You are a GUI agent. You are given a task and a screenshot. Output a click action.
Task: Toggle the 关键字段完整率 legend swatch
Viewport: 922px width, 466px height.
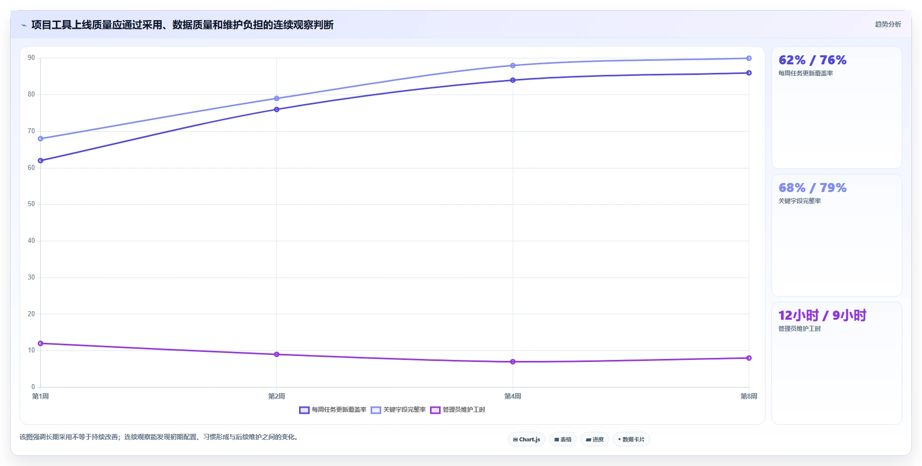376,410
